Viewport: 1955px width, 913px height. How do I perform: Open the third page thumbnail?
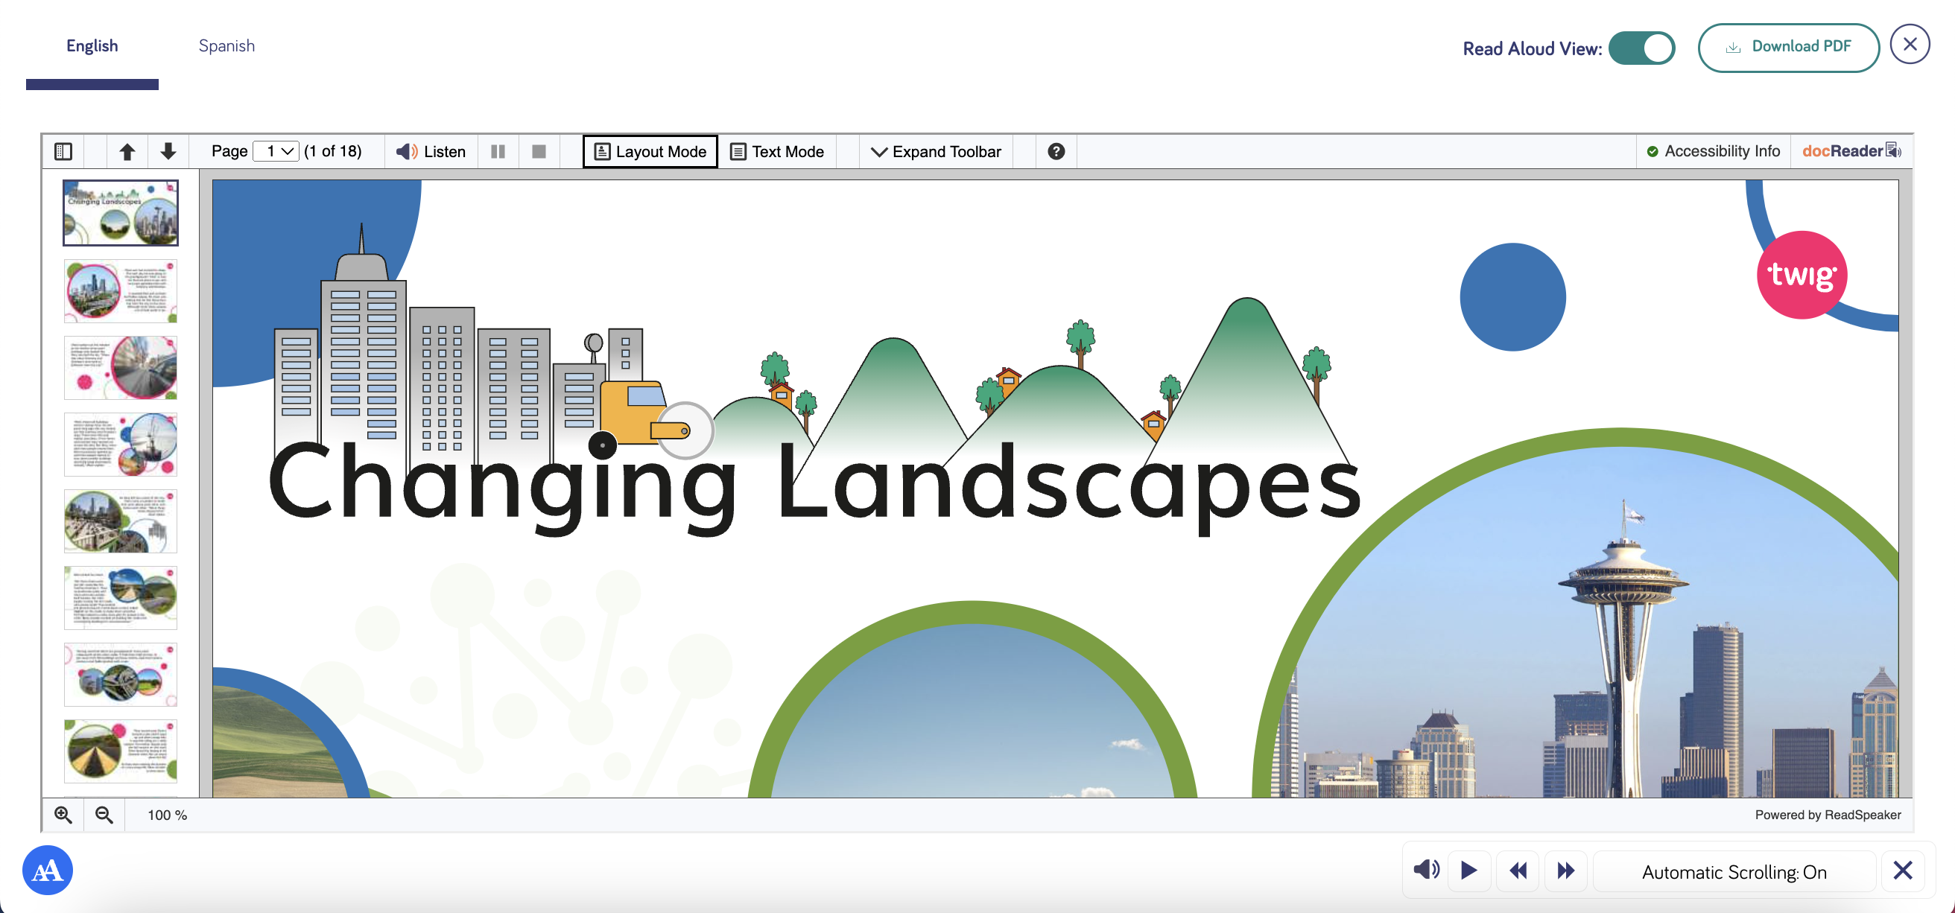tap(121, 368)
